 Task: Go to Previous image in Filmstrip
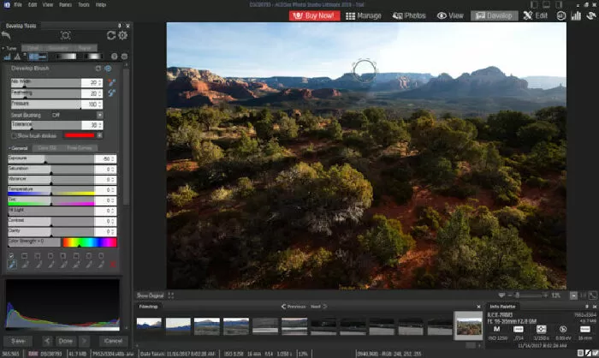(294, 307)
